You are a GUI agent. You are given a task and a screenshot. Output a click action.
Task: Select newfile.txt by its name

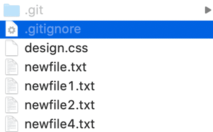click(56, 67)
